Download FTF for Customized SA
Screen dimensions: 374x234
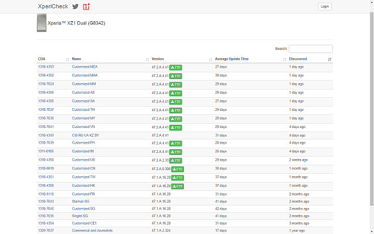(x=176, y=102)
